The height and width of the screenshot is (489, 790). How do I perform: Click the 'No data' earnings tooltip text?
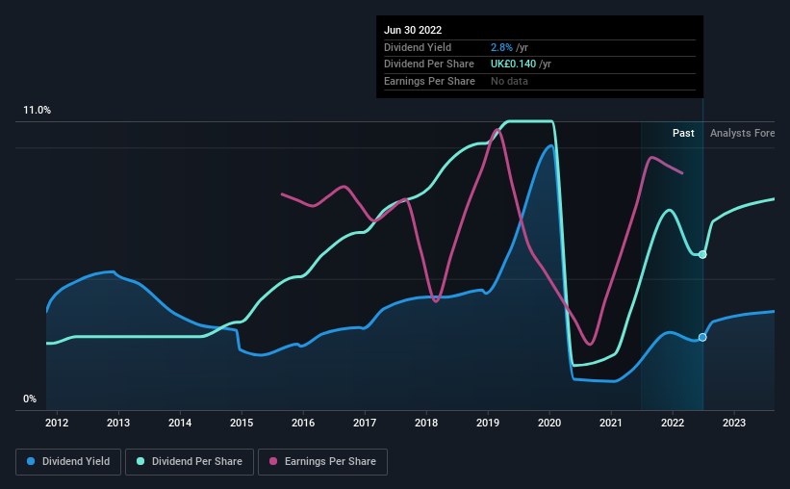(509, 81)
